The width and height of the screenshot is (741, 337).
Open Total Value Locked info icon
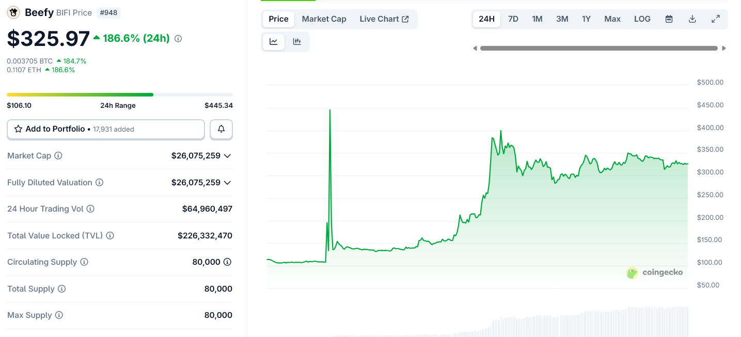pos(110,235)
